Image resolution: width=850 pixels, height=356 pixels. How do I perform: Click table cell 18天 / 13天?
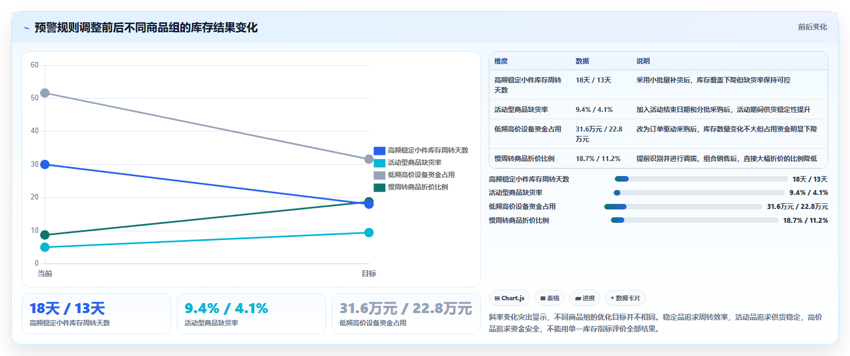594,80
